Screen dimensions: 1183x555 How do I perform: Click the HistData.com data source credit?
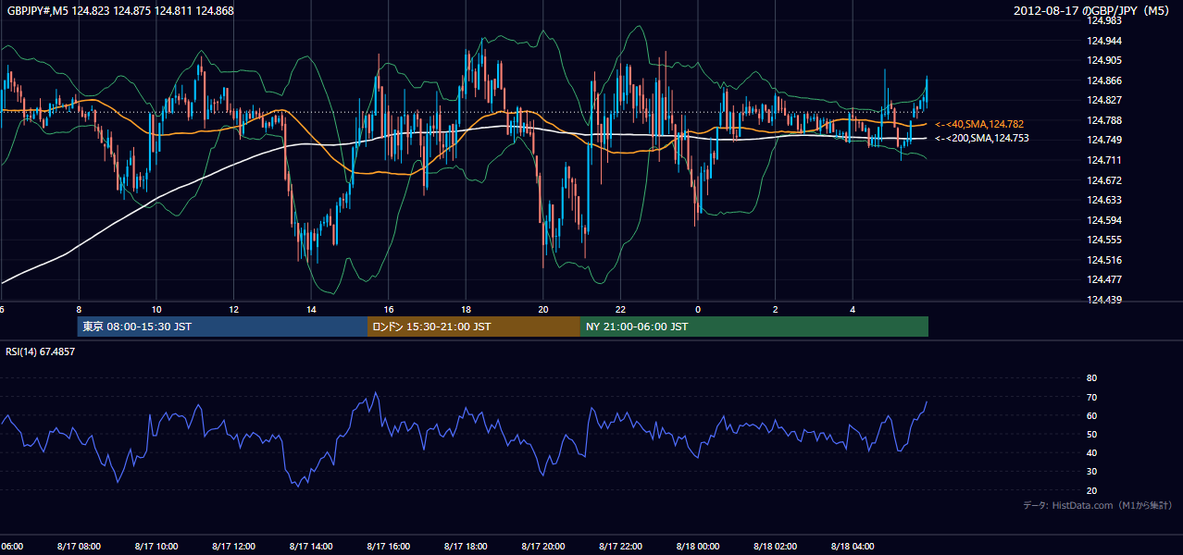point(1098,506)
